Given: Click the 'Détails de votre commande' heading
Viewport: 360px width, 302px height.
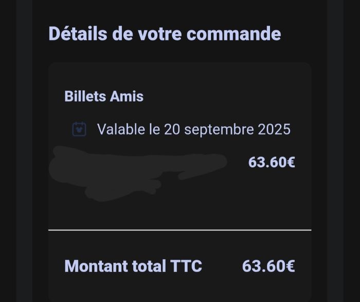Looking at the screenshot, I should [x=165, y=34].
